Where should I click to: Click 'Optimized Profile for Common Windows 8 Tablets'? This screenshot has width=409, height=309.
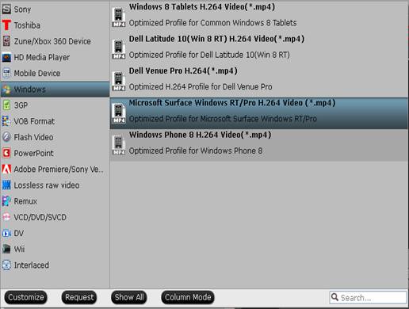tap(212, 23)
